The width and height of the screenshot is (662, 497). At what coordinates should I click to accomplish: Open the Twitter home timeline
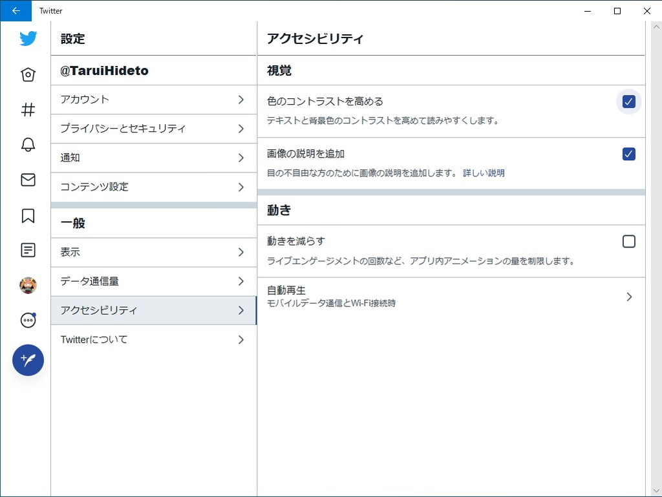point(28,74)
